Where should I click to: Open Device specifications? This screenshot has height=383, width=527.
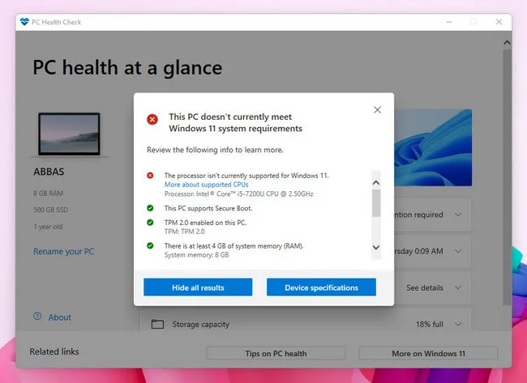pos(322,287)
